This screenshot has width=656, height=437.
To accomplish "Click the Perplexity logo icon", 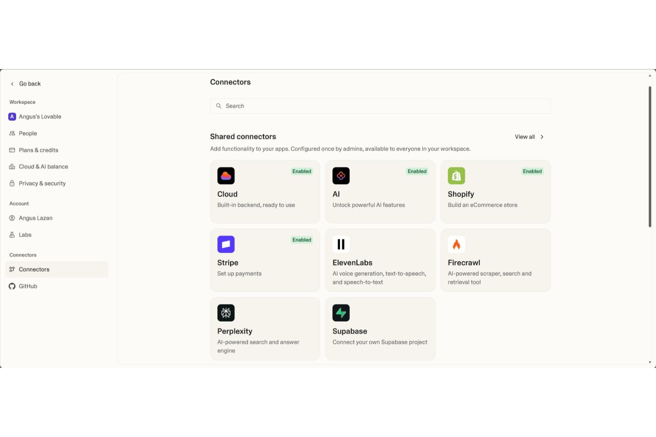I will click(x=226, y=313).
